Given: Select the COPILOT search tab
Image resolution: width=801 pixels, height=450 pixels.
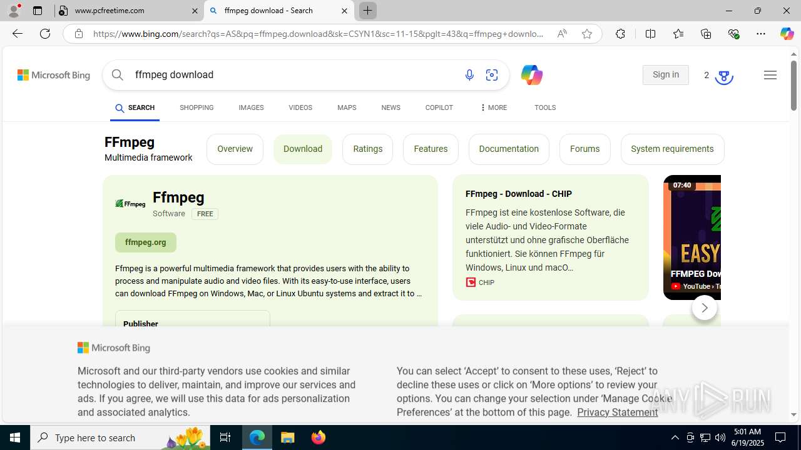Looking at the screenshot, I should click(x=439, y=108).
